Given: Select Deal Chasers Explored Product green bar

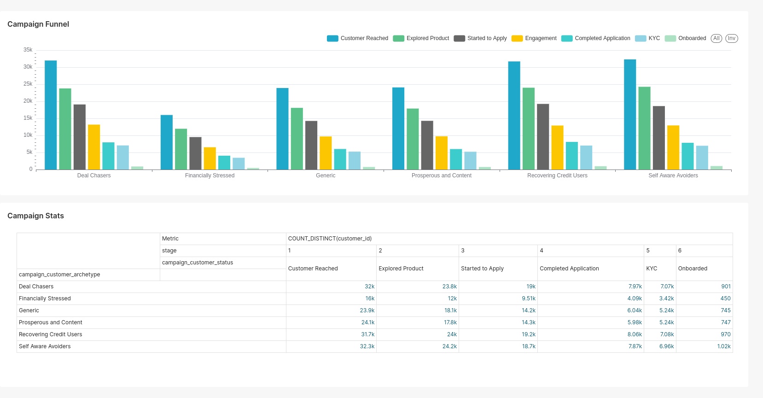Looking at the screenshot, I should tap(65, 129).
